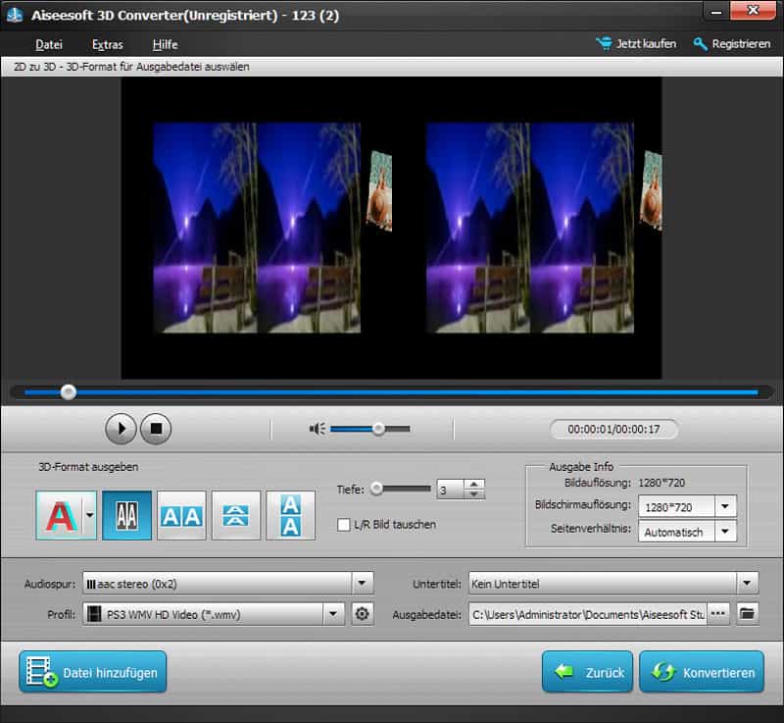
Task: Open the Extras menu
Action: [106, 44]
